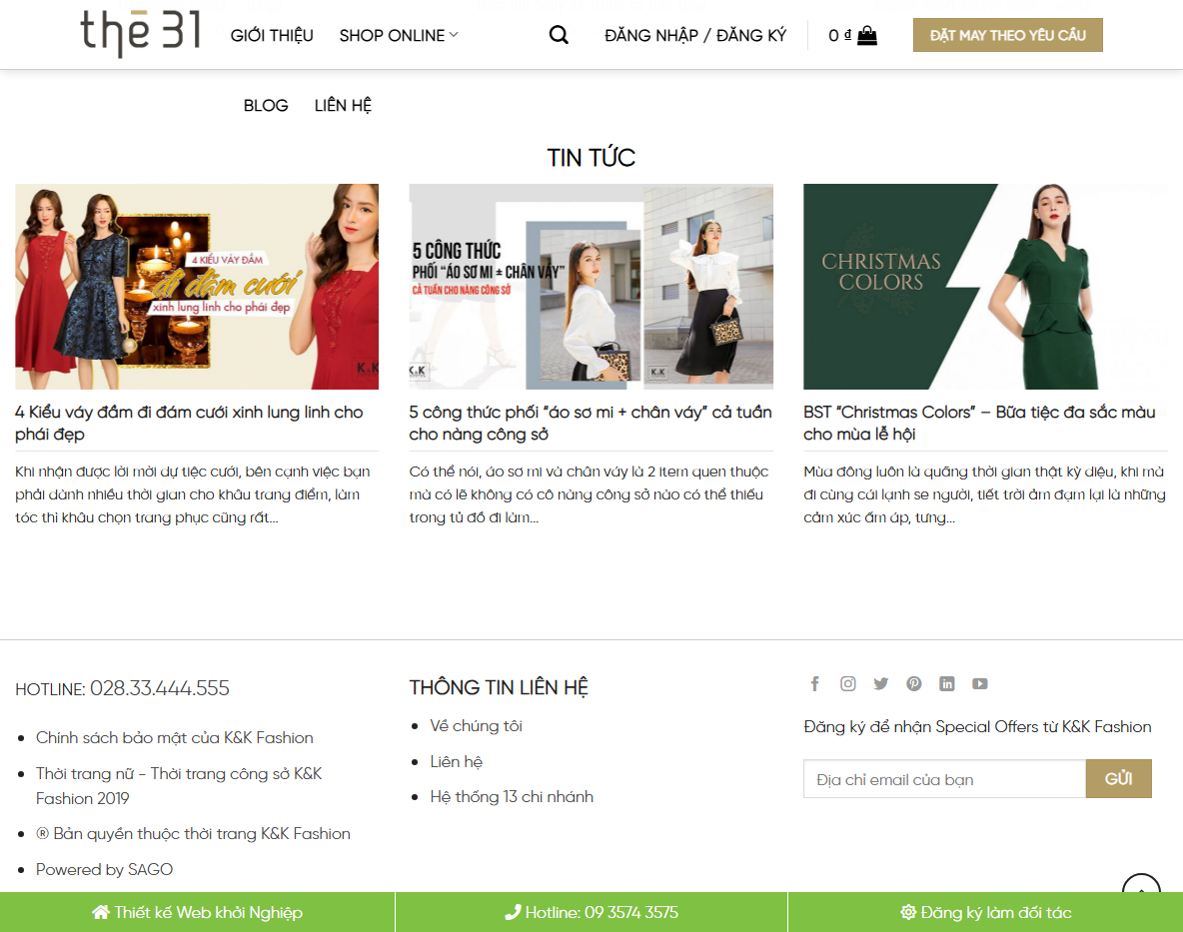1183x932 pixels.
Task: Open the Instagram social icon
Action: (847, 683)
